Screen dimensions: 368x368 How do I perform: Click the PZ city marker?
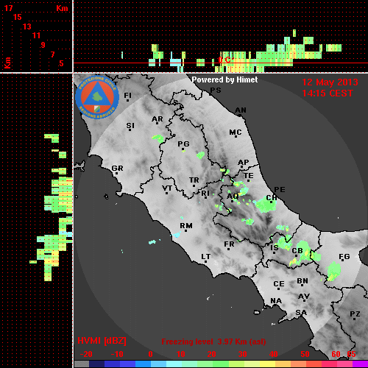pos(355,319)
